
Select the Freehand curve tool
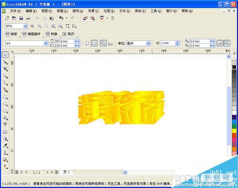(x=5, y=83)
